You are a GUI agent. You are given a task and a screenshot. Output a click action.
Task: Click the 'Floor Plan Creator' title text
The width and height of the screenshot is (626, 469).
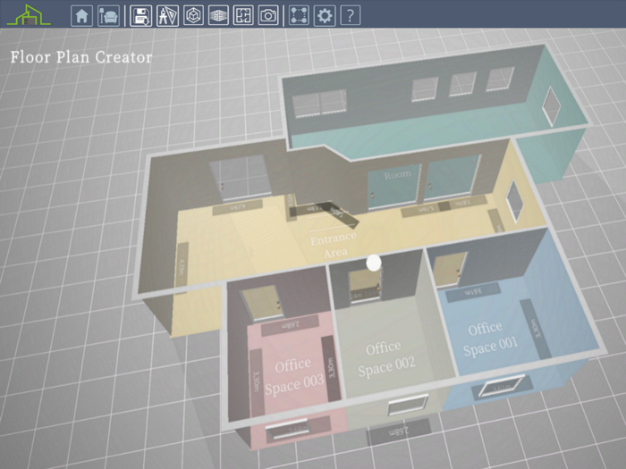[81, 57]
